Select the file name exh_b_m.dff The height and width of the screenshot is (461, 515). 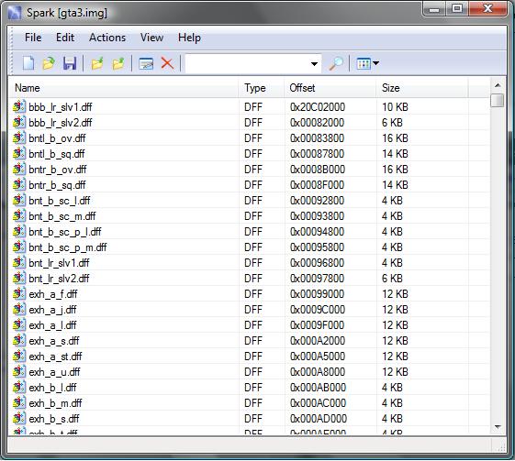(55, 403)
